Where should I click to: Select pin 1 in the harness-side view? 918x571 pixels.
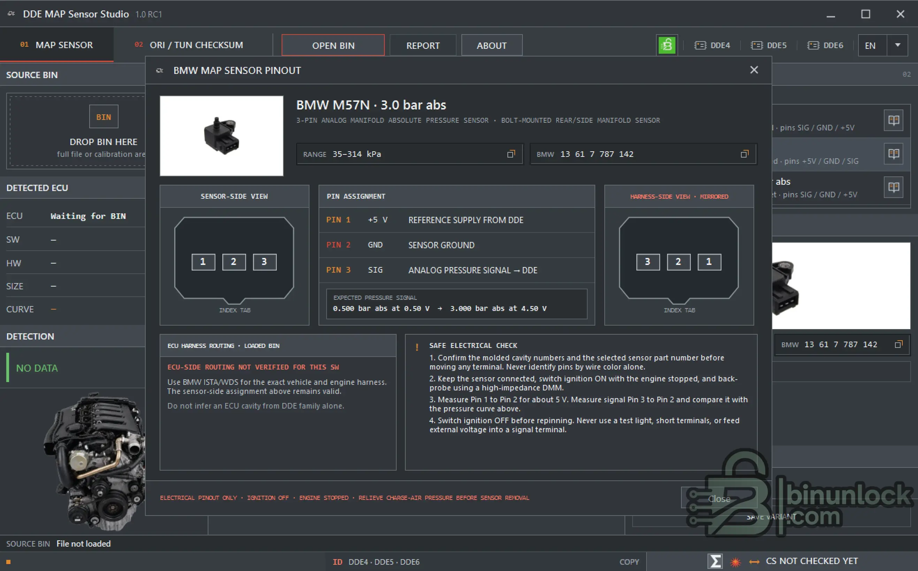pos(709,262)
